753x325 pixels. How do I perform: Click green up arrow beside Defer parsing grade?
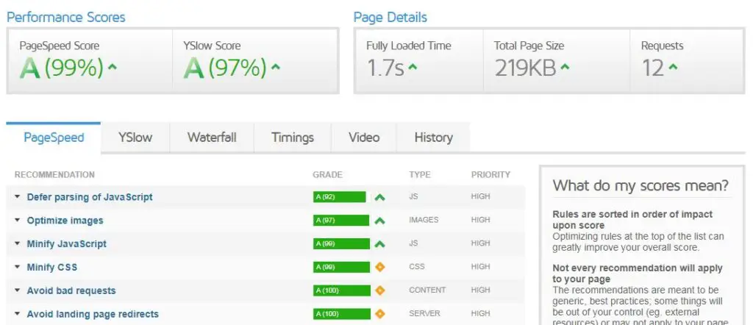tap(379, 197)
